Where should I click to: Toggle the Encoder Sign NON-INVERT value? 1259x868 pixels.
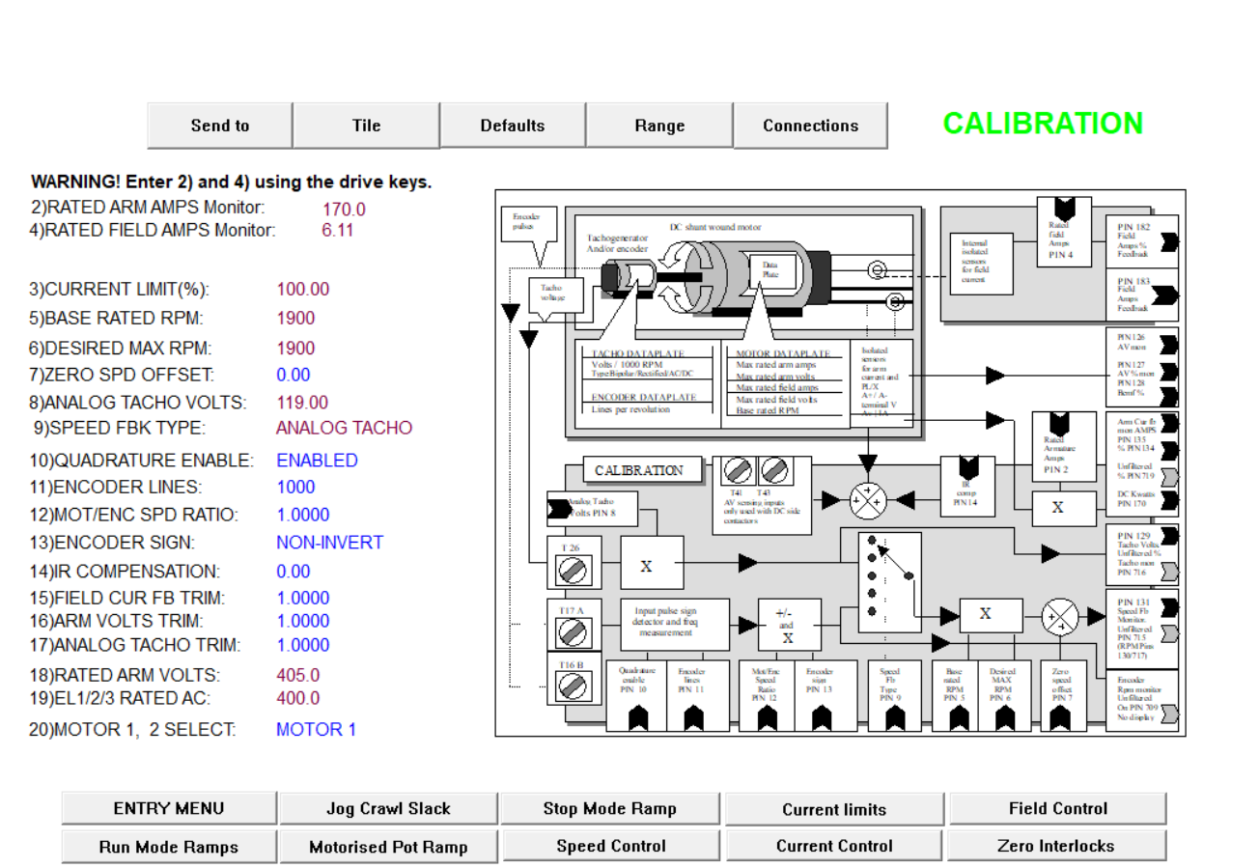coord(329,543)
